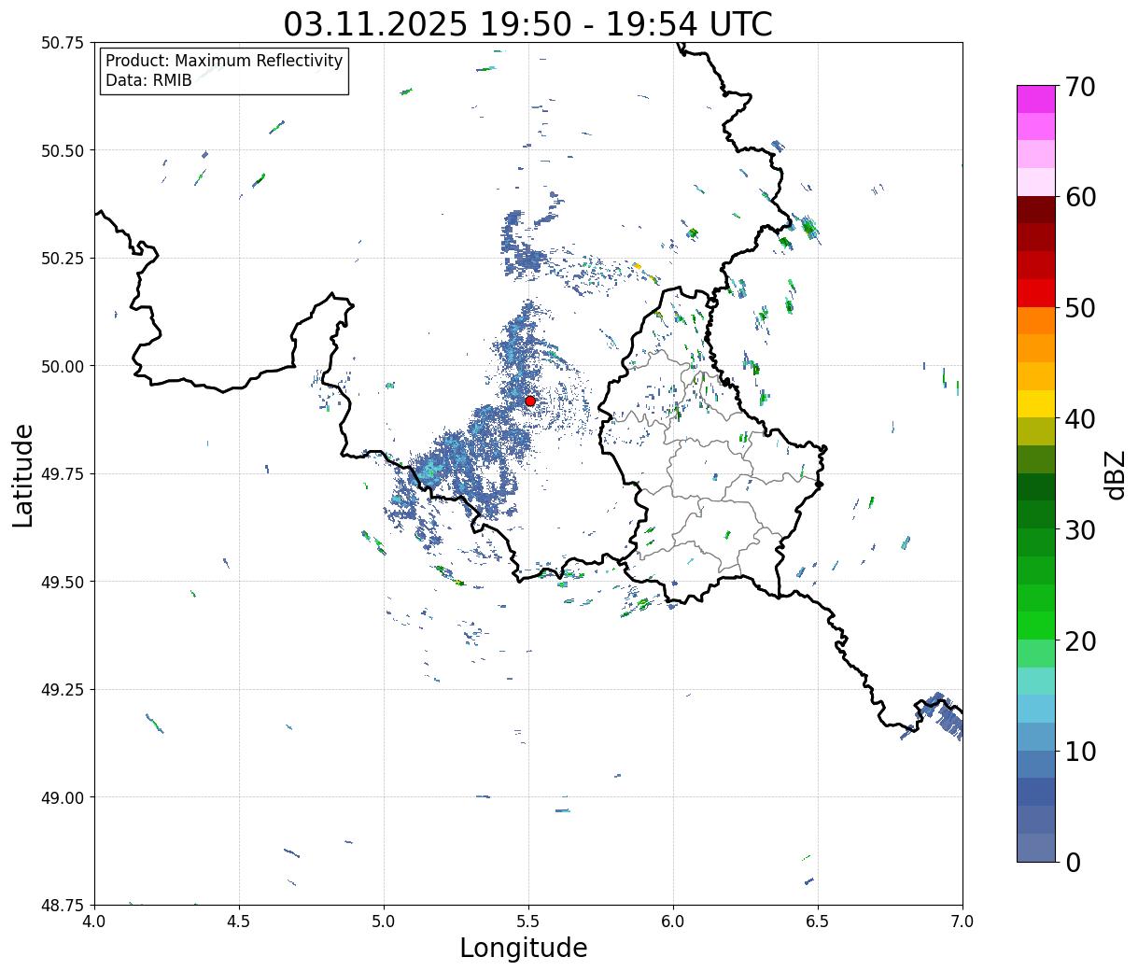Click the latitude tick label 49.75
Viewport: 1138px width, 971px height.
(x=63, y=474)
